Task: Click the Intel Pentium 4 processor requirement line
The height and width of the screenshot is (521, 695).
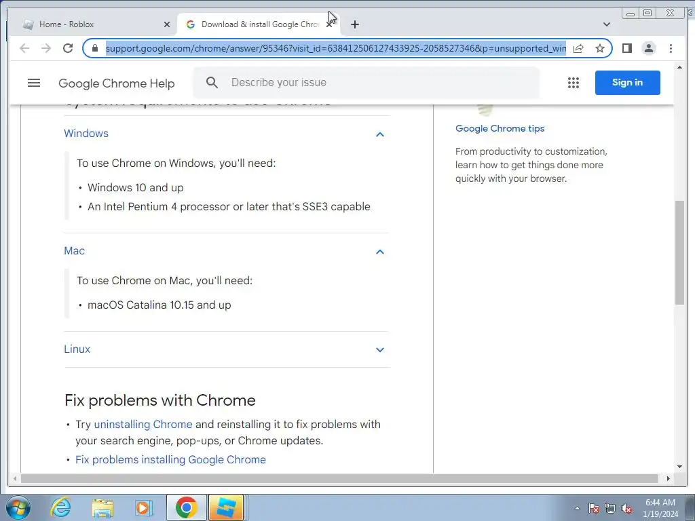Action: 229,206
